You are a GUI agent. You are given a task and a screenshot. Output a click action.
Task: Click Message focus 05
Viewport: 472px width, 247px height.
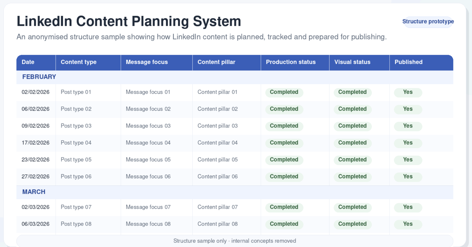pyautogui.click(x=148, y=160)
